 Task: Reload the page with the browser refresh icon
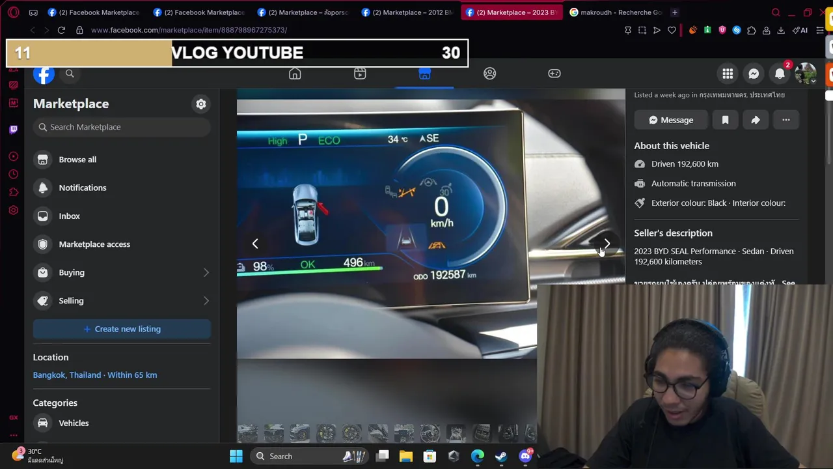pos(61,30)
